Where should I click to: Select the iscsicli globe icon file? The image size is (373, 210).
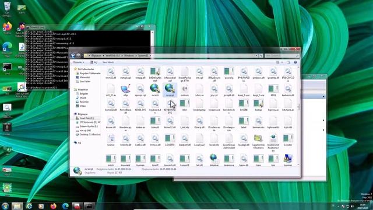click(155, 90)
